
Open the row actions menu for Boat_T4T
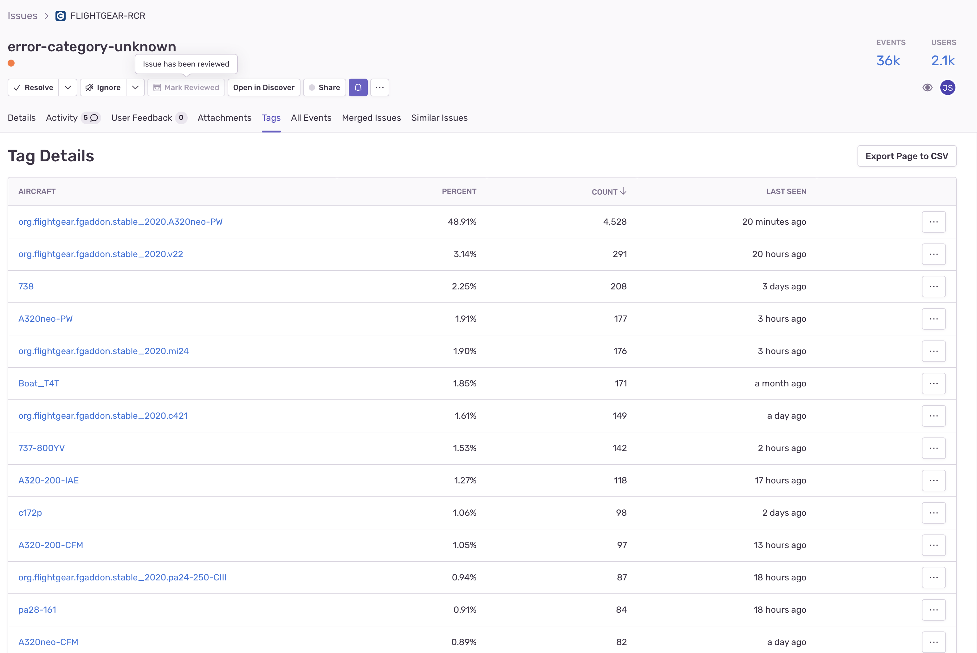pos(934,384)
